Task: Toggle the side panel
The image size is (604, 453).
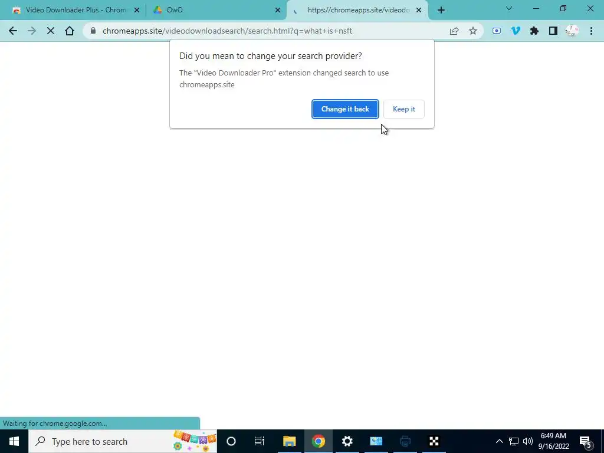Action: [x=553, y=31]
